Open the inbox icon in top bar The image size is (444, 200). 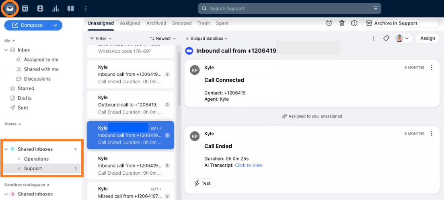[x=10, y=8]
